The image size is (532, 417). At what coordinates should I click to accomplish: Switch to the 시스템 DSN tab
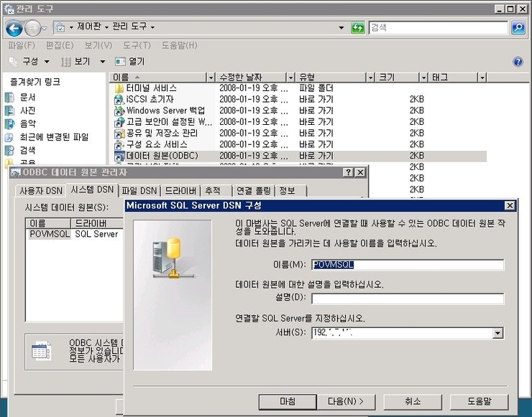click(x=92, y=189)
